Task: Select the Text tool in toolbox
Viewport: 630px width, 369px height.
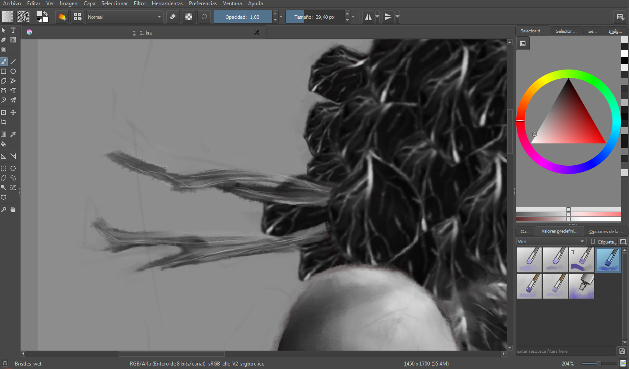Action: pyautogui.click(x=13, y=30)
